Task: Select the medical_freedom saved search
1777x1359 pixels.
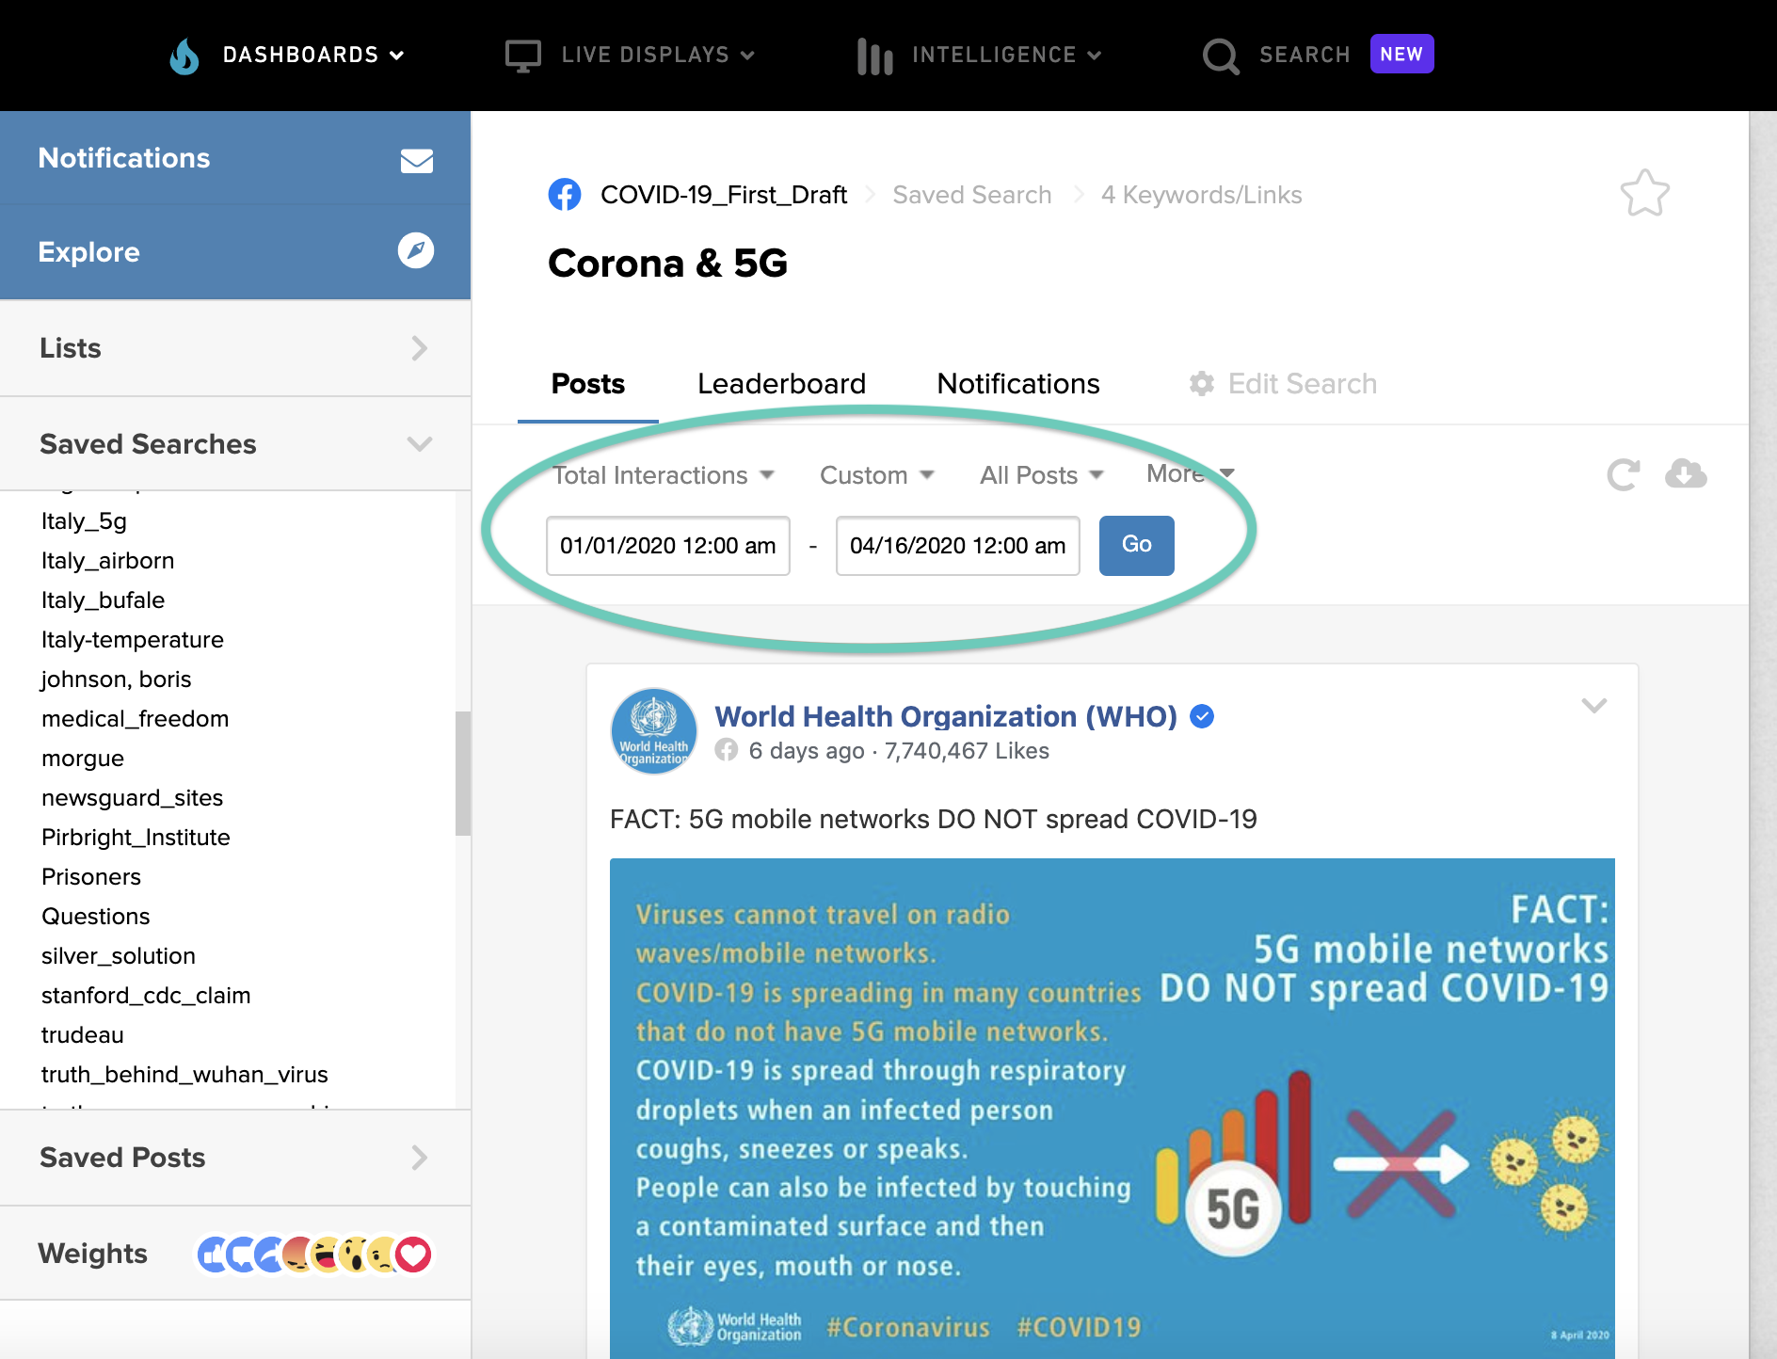Action: [x=135, y=719]
